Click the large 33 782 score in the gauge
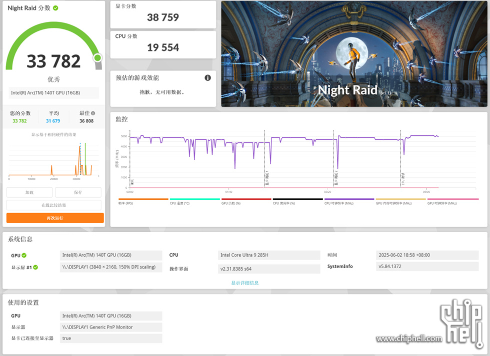 pyautogui.click(x=54, y=61)
